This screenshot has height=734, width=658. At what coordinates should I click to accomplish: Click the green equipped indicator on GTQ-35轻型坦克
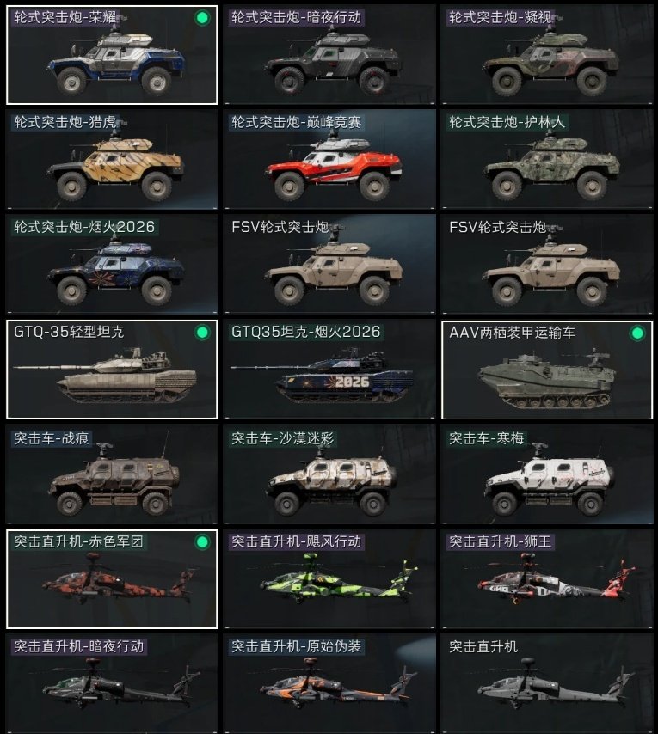coord(202,333)
